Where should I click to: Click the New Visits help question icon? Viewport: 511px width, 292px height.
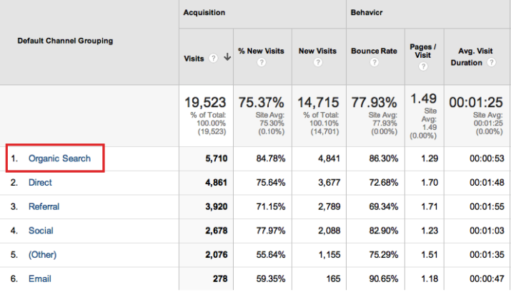tap(318, 62)
